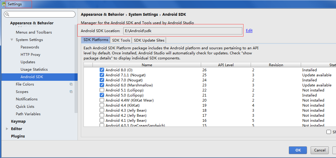The width and height of the screenshot is (336, 158).
Task: Check Android 4.4 (KitKat) checkbox
Action: (x=102, y=105)
